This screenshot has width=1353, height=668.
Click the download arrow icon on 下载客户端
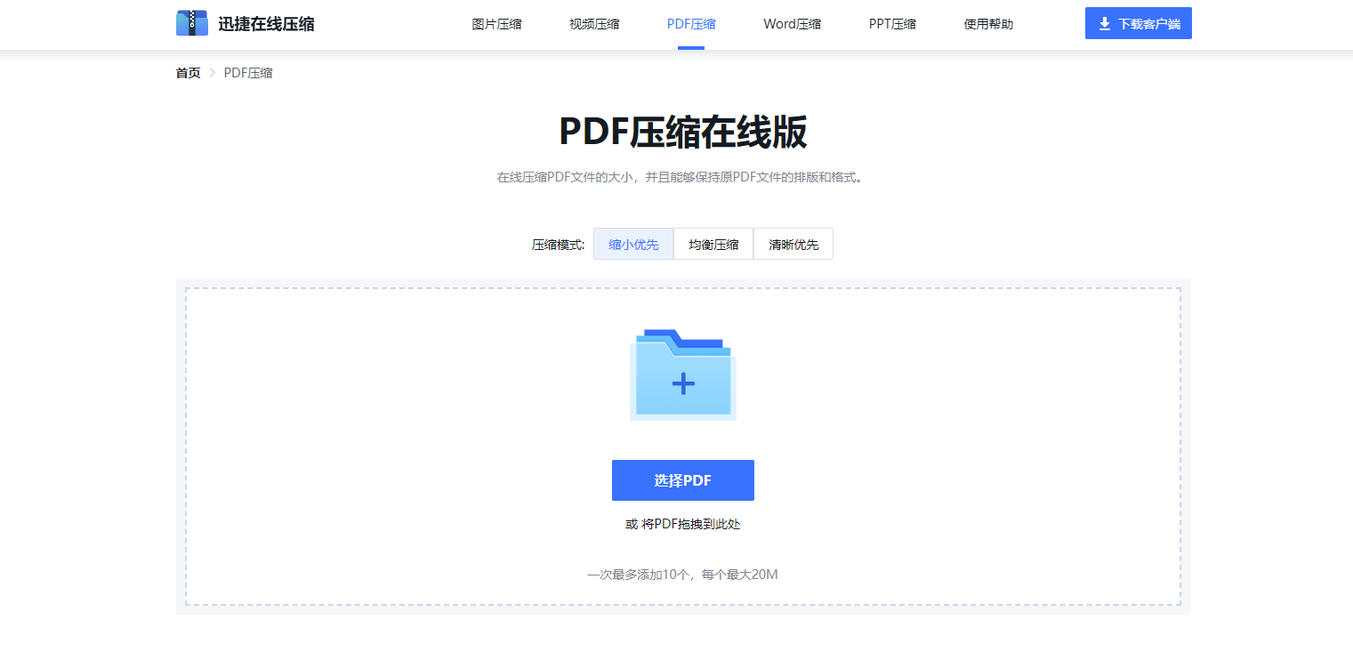1104,22
